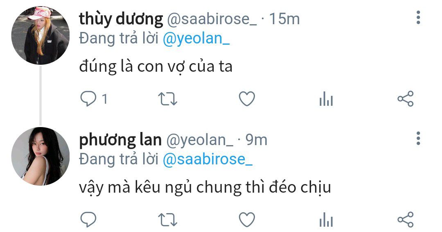Open the thùy dương display name
442x232 pixels.
(x=121, y=19)
